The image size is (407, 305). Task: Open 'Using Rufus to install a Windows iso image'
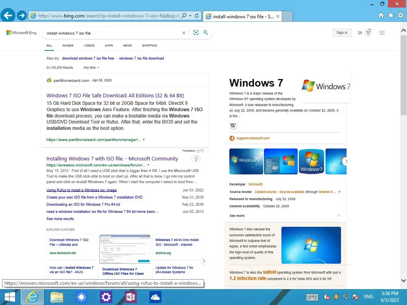[x=81, y=190]
